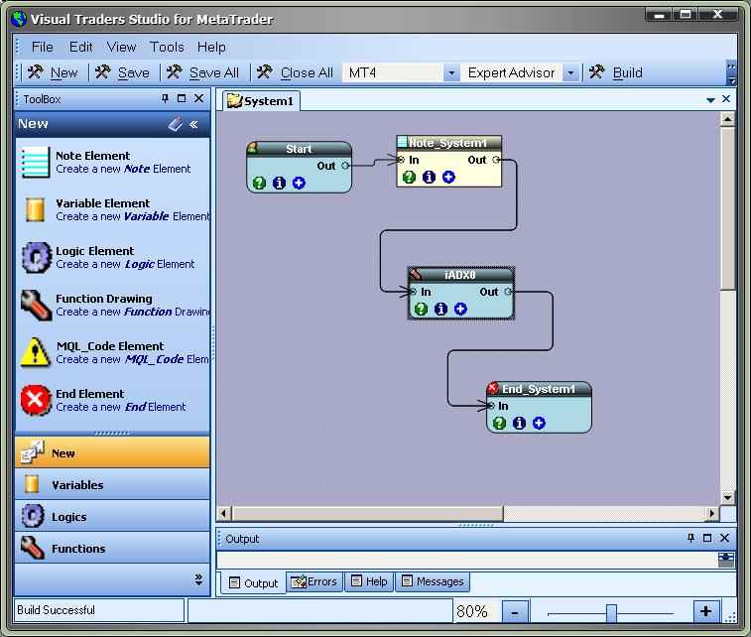The width and height of the screenshot is (751, 637).
Task: Open the document tab list dropdown arrow
Action: click(710, 99)
